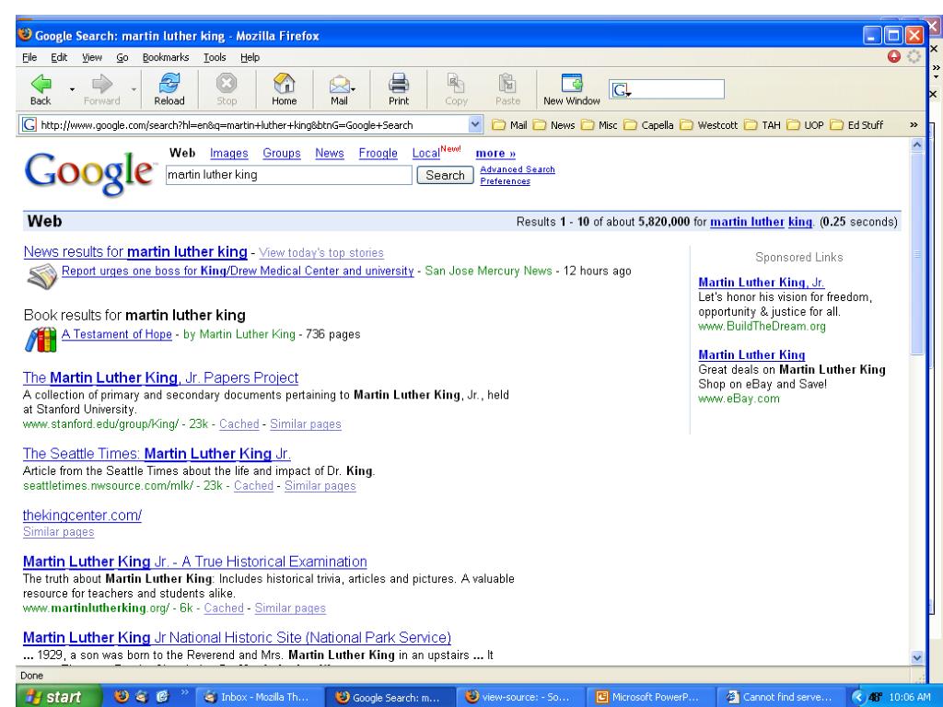
Task: Expand the Back history dropdown arrow
Action: coord(72,89)
